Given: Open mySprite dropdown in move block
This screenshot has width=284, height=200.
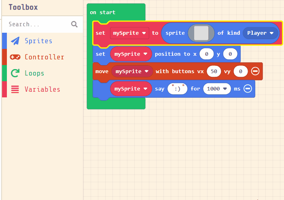Looking at the screenshot, I should coord(132,71).
